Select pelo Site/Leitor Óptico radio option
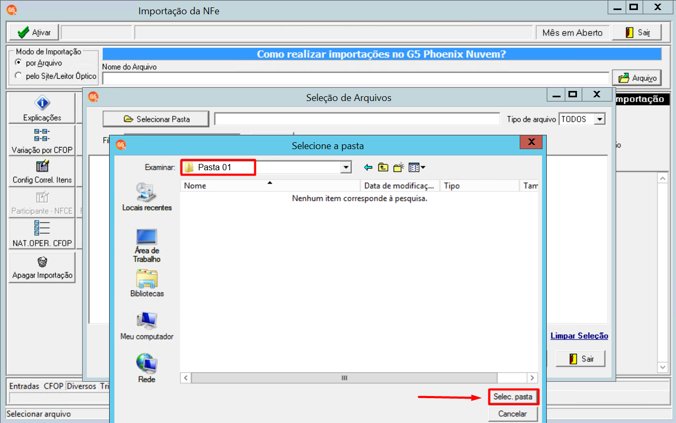Screen dimensions: 676x423 tap(19, 76)
